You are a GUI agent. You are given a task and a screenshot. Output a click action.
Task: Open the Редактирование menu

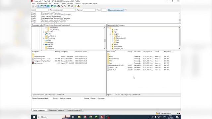tap(42, 4)
